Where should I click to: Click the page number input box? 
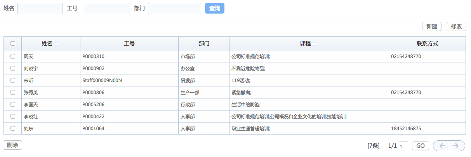(x=403, y=146)
